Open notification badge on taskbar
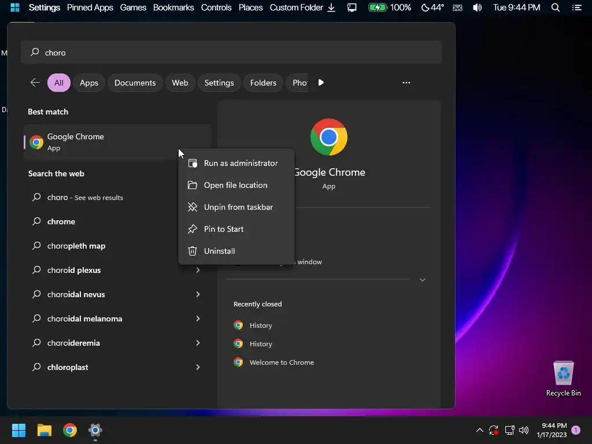This screenshot has width=592, height=444. (576, 430)
